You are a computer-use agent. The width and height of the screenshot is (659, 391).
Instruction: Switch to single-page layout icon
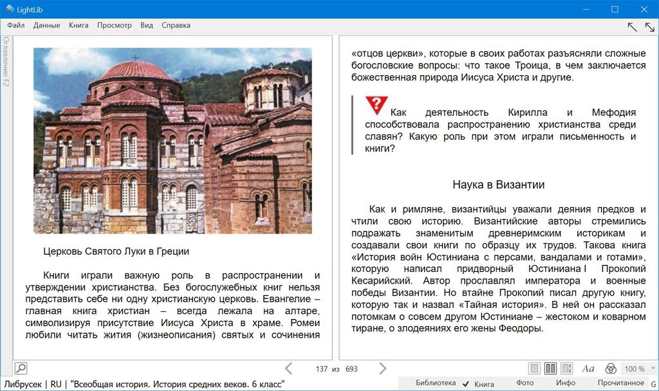534,368
